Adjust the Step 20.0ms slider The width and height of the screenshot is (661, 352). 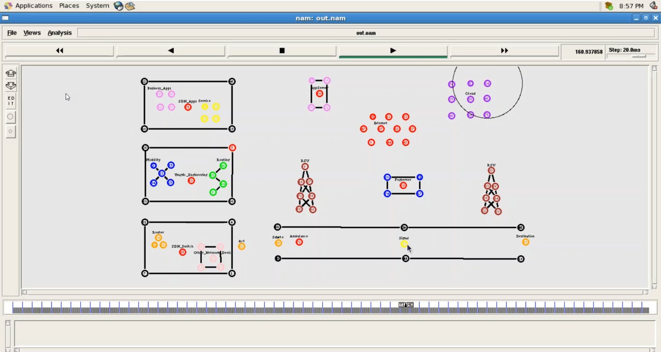coord(638,56)
